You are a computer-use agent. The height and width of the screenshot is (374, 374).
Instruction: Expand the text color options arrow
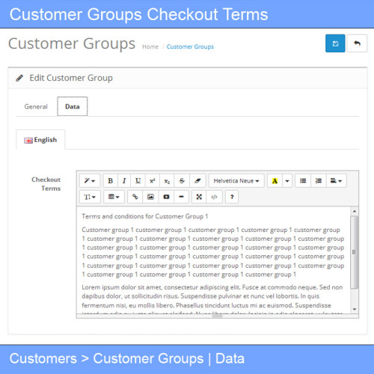tap(287, 181)
